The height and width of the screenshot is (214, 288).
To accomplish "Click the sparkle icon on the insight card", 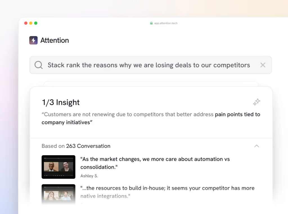I will pos(256,102).
